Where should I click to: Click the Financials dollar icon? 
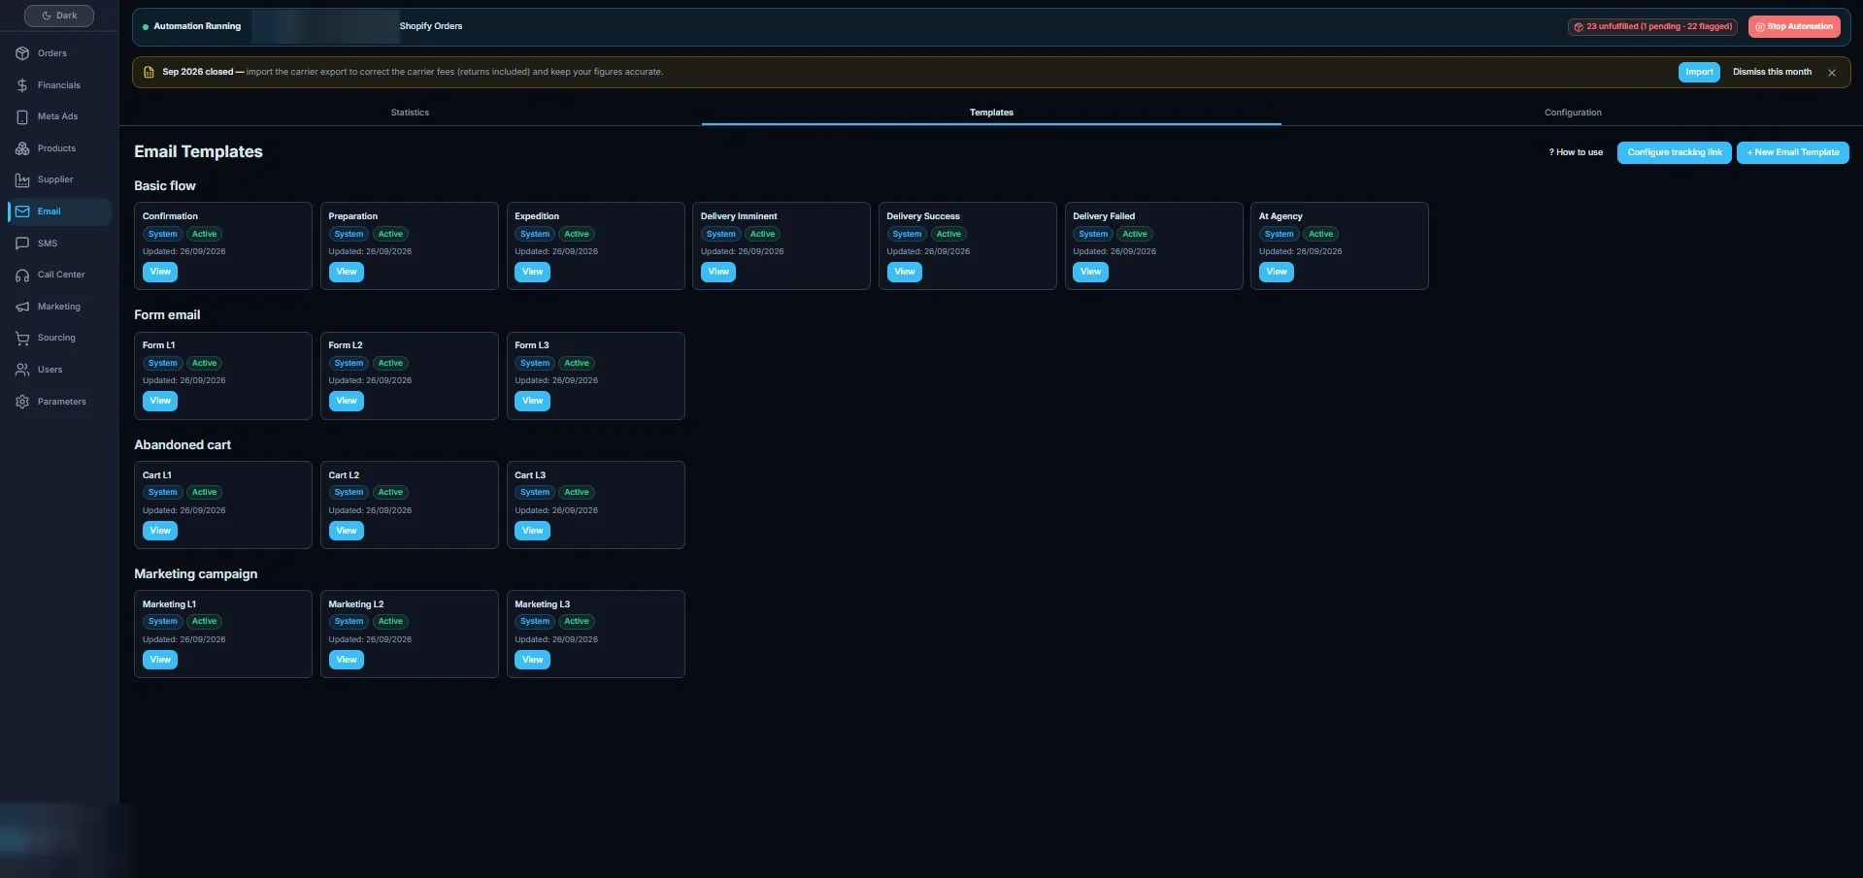click(x=22, y=85)
